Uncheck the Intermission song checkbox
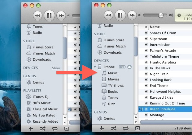The height and width of the screenshot is (135, 192). pos(146,45)
